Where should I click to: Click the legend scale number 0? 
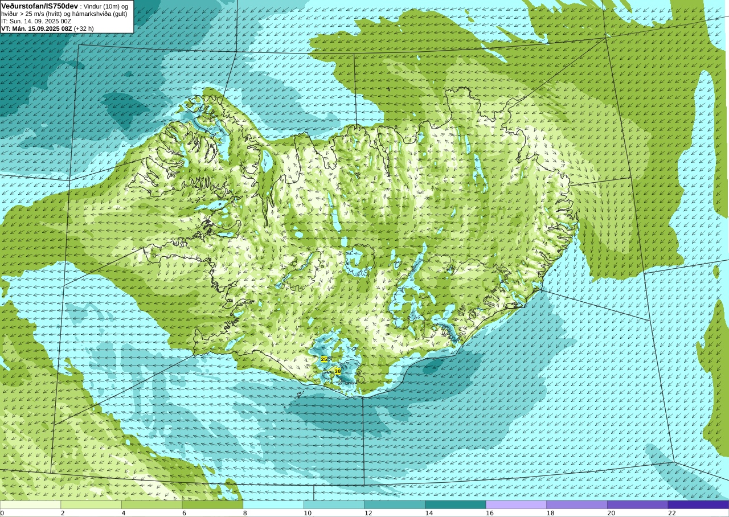[x=2, y=513]
